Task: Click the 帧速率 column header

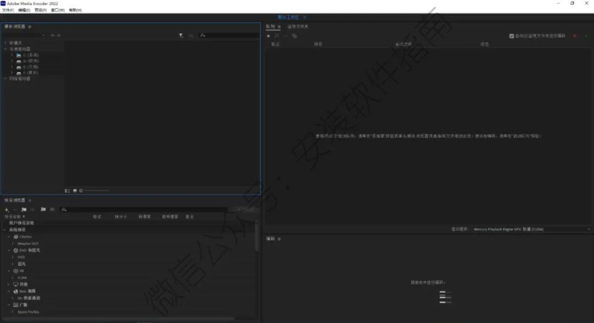Action: pos(144,216)
